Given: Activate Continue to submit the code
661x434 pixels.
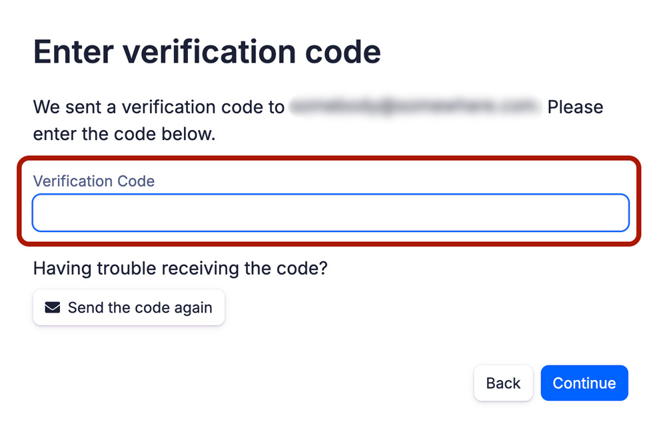Looking at the screenshot, I should (584, 383).
